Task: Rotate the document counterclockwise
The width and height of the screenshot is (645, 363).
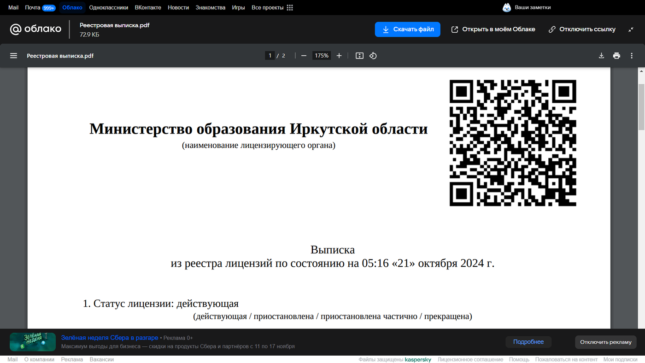Action: click(x=373, y=56)
